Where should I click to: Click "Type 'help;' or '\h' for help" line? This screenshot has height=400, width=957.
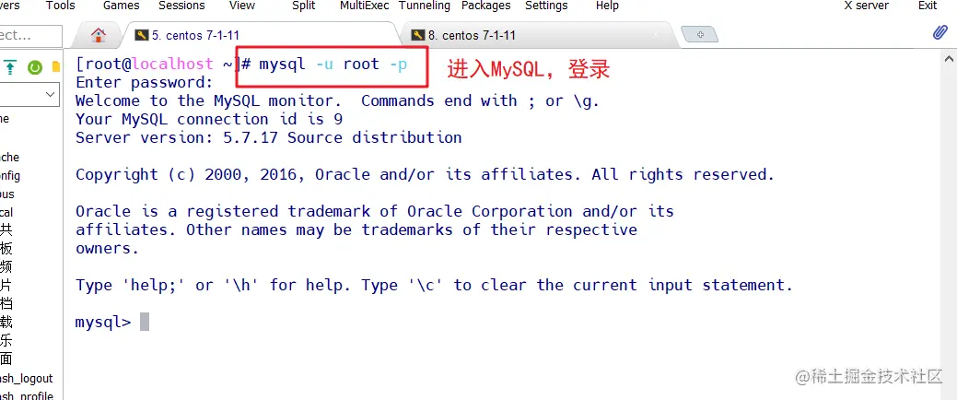click(434, 285)
